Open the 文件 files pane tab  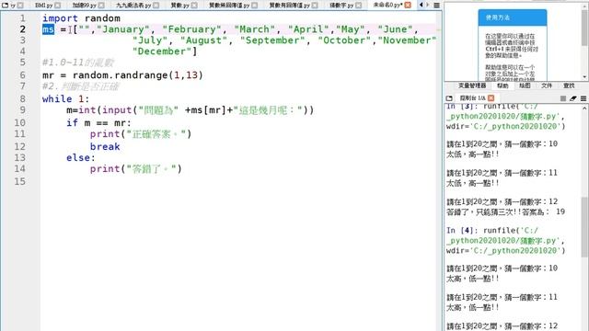547,86
